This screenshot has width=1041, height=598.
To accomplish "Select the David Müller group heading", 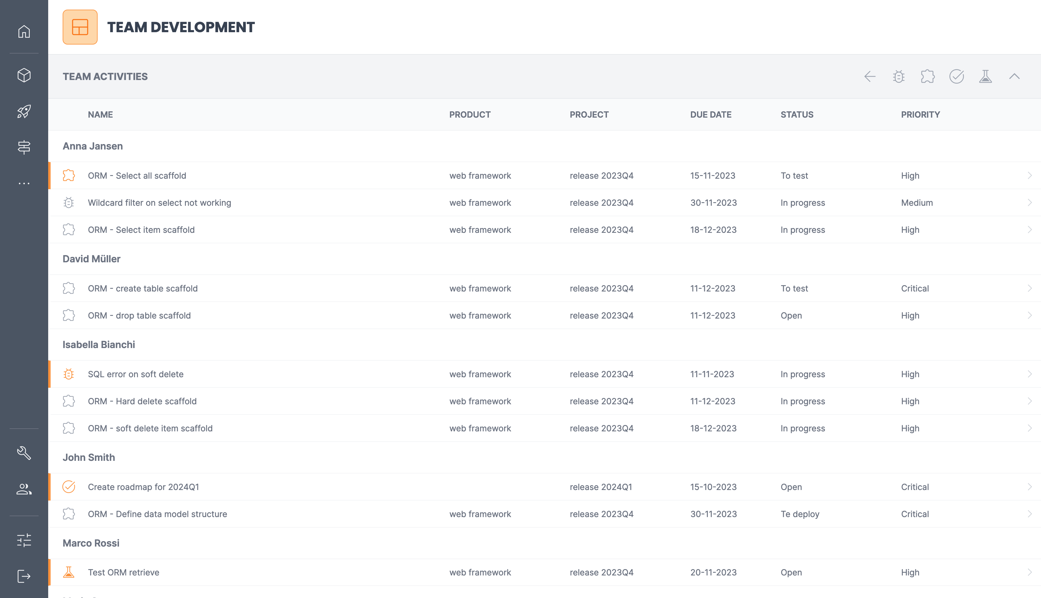I will click(91, 259).
